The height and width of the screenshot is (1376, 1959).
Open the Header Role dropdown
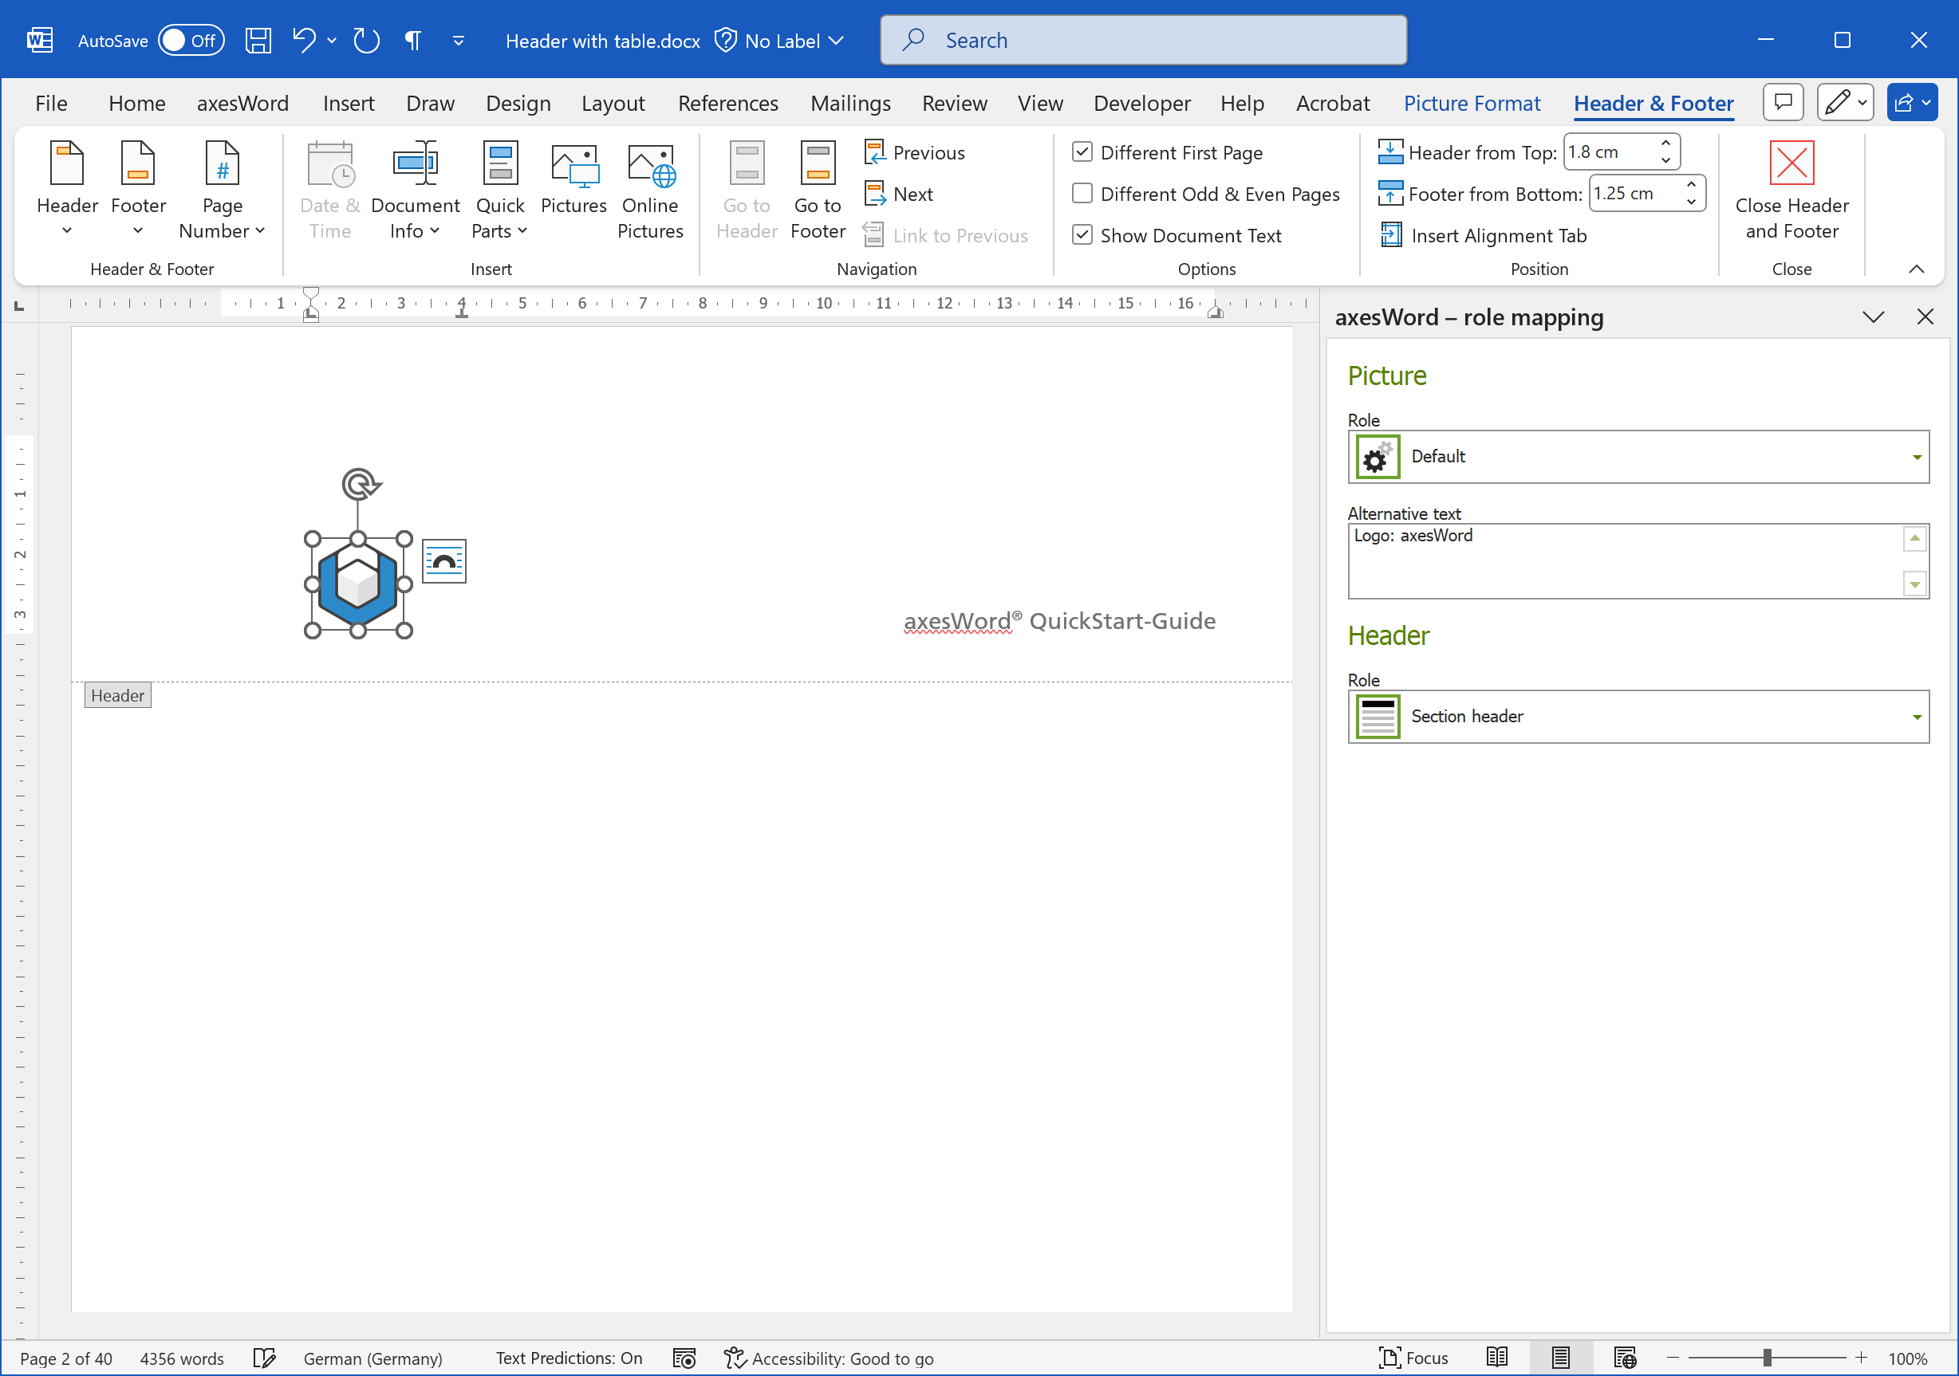[1638, 717]
